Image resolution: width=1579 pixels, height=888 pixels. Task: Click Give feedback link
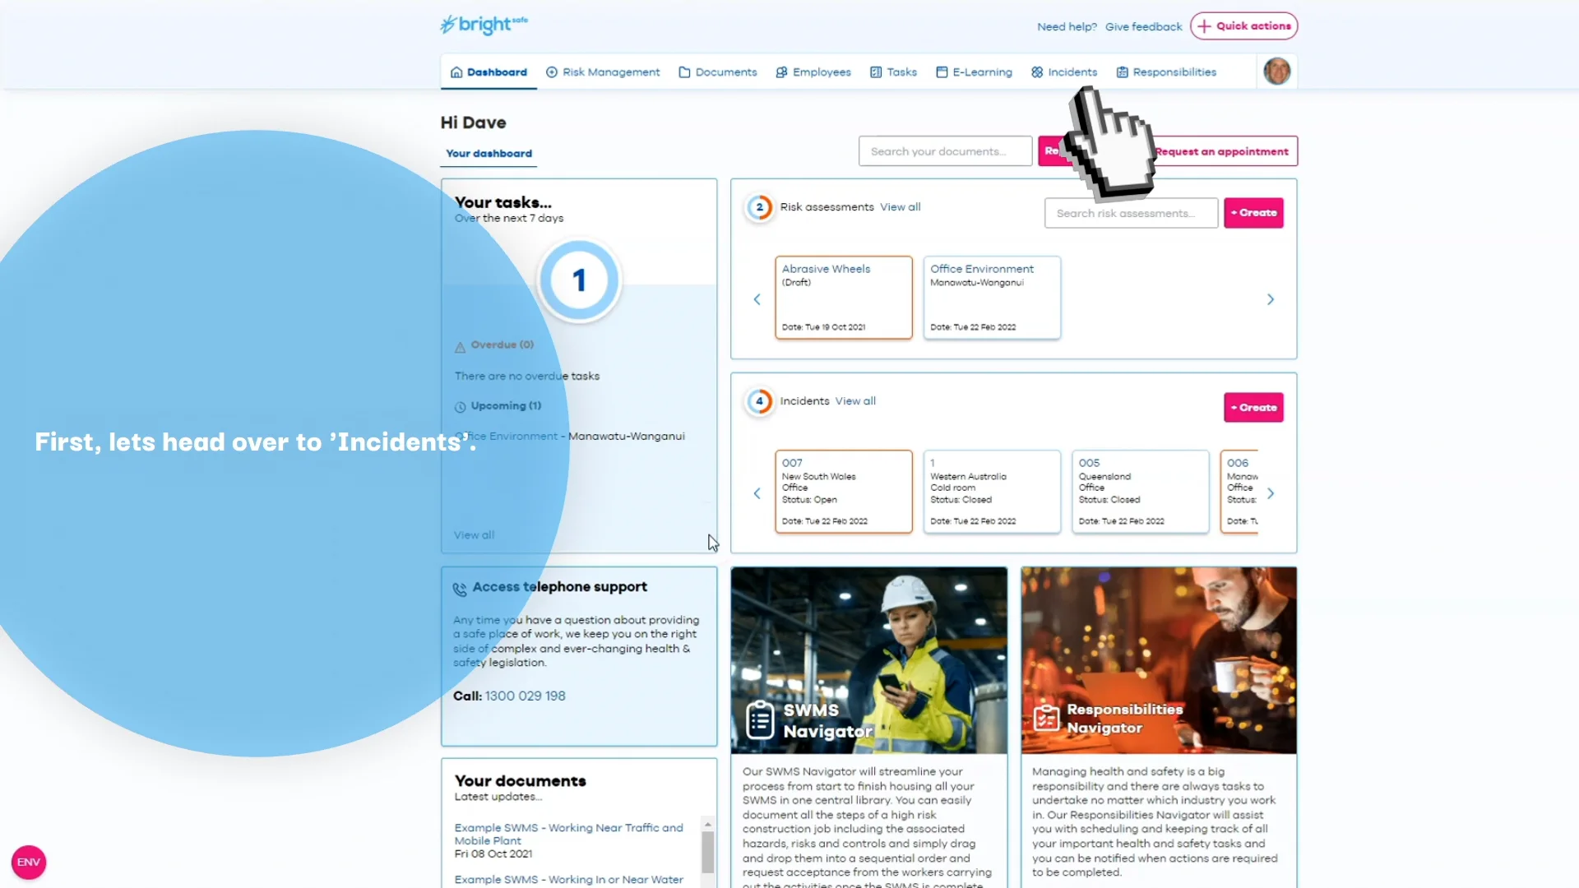[1143, 27]
